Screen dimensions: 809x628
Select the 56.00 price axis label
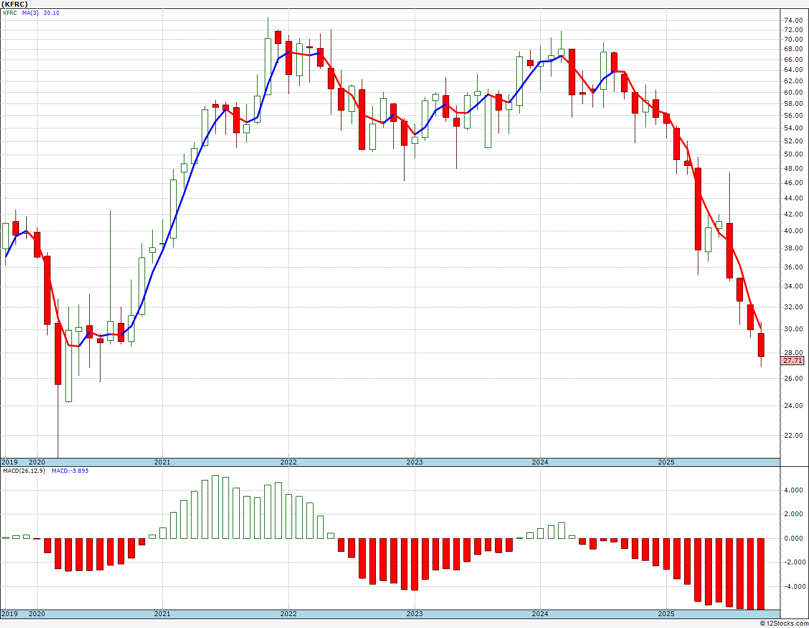tap(794, 115)
